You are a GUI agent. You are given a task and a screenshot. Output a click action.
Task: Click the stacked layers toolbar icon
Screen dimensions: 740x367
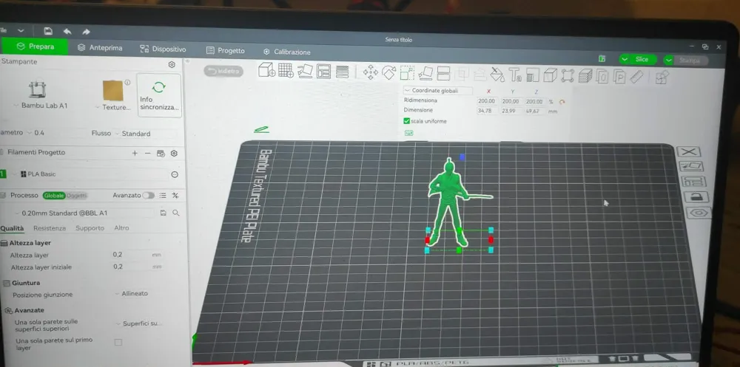click(585, 76)
